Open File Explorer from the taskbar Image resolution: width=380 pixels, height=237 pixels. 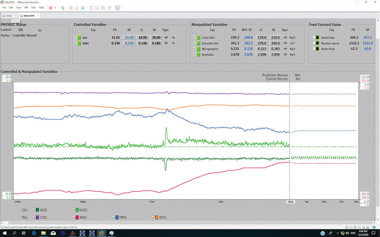[x=43, y=233]
